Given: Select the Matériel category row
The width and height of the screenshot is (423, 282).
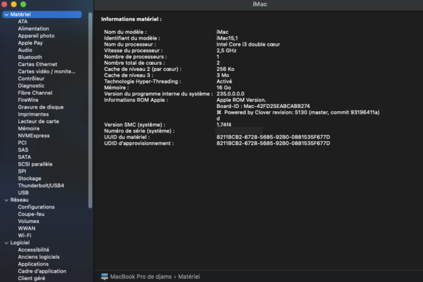Looking at the screenshot, I should click(x=42, y=15).
